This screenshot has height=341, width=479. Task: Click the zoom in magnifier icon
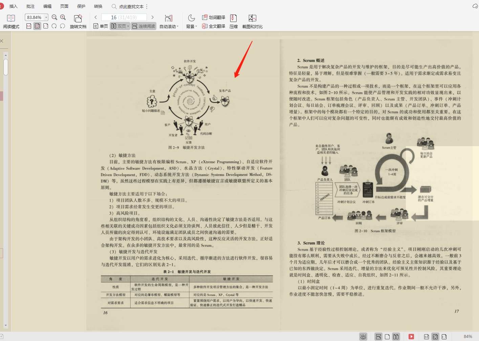[63, 17]
